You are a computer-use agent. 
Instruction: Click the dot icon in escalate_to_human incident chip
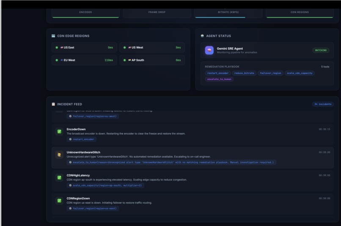(x=70, y=162)
